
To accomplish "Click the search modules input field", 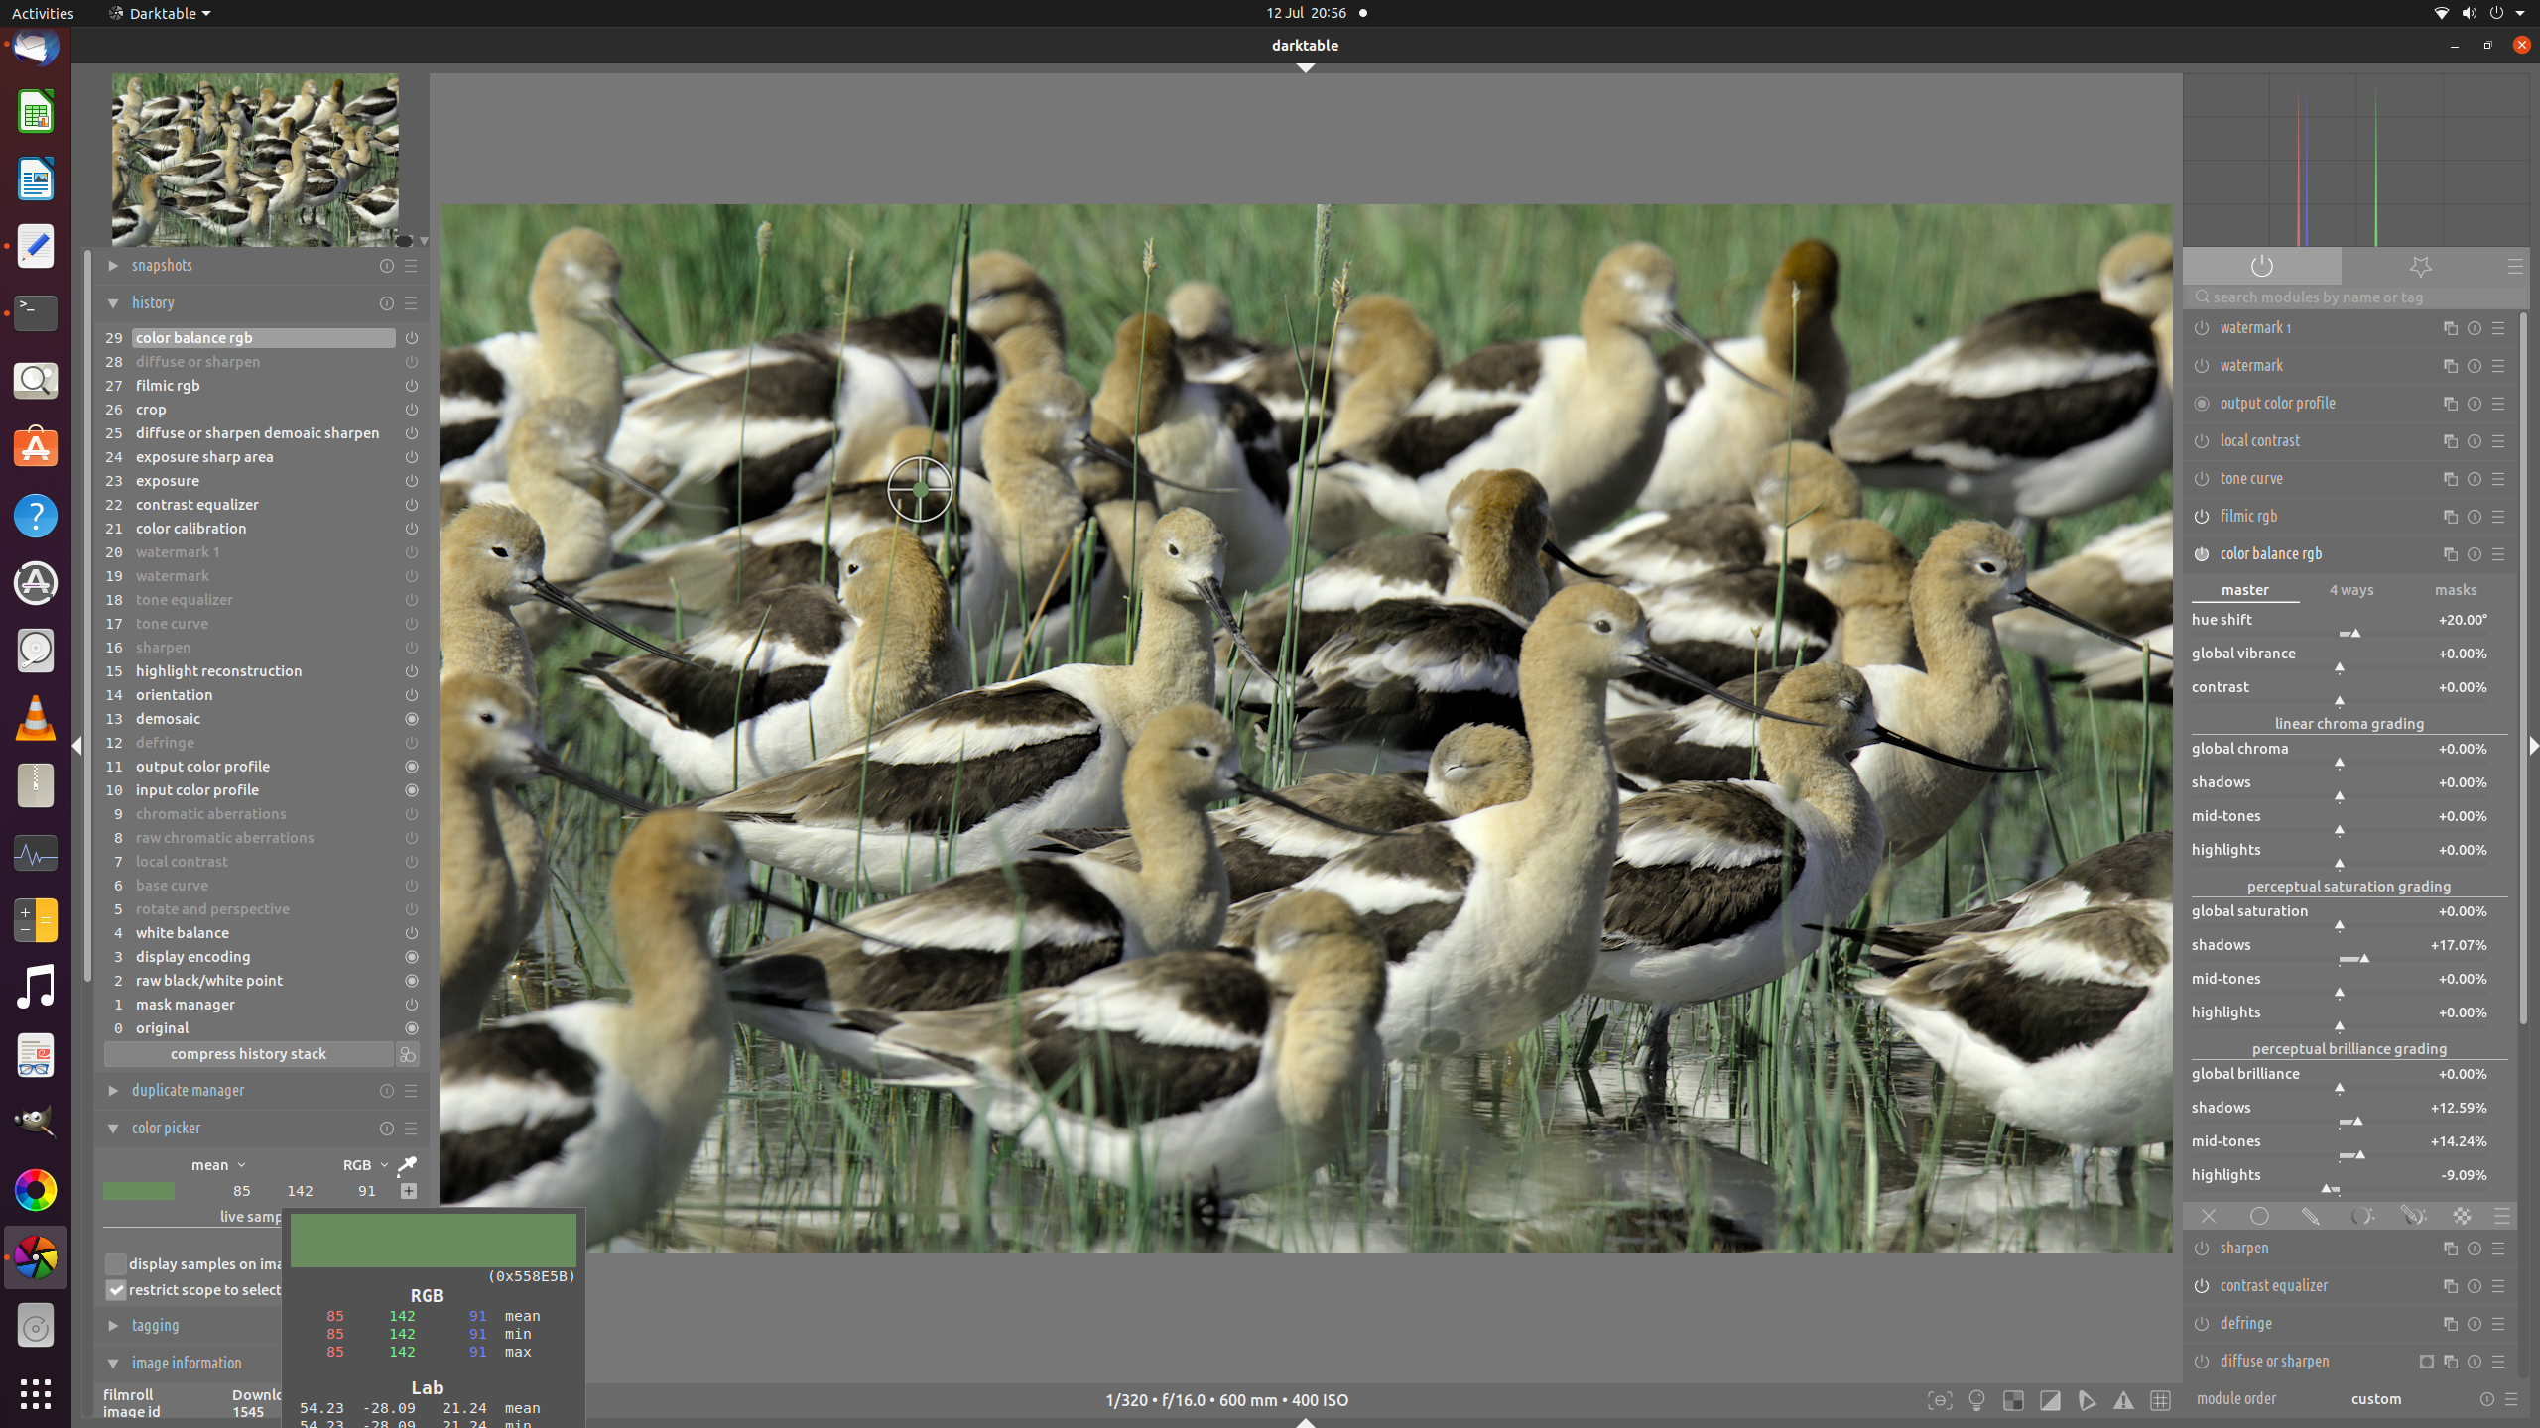I will coord(2351,297).
